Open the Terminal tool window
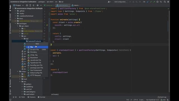Screen dimensions: 179x101 point(41,97)
